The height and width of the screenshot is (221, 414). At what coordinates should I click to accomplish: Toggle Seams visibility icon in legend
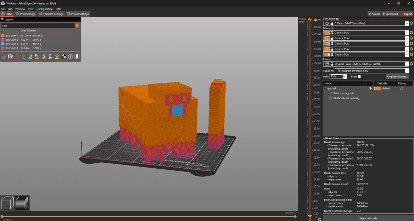click(30, 56)
